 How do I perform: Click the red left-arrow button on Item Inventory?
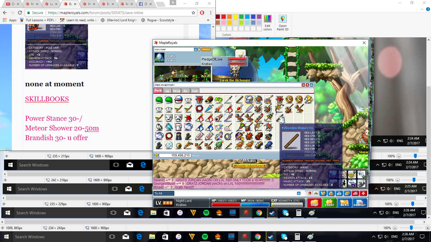[x=303, y=85]
